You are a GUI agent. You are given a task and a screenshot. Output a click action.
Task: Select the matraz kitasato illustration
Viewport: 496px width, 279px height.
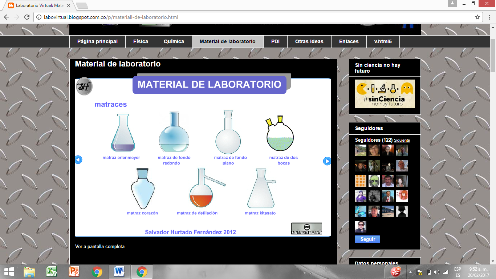click(261, 191)
